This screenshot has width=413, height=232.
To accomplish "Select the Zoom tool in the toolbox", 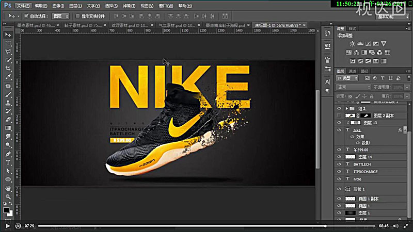I will coord(8,197).
